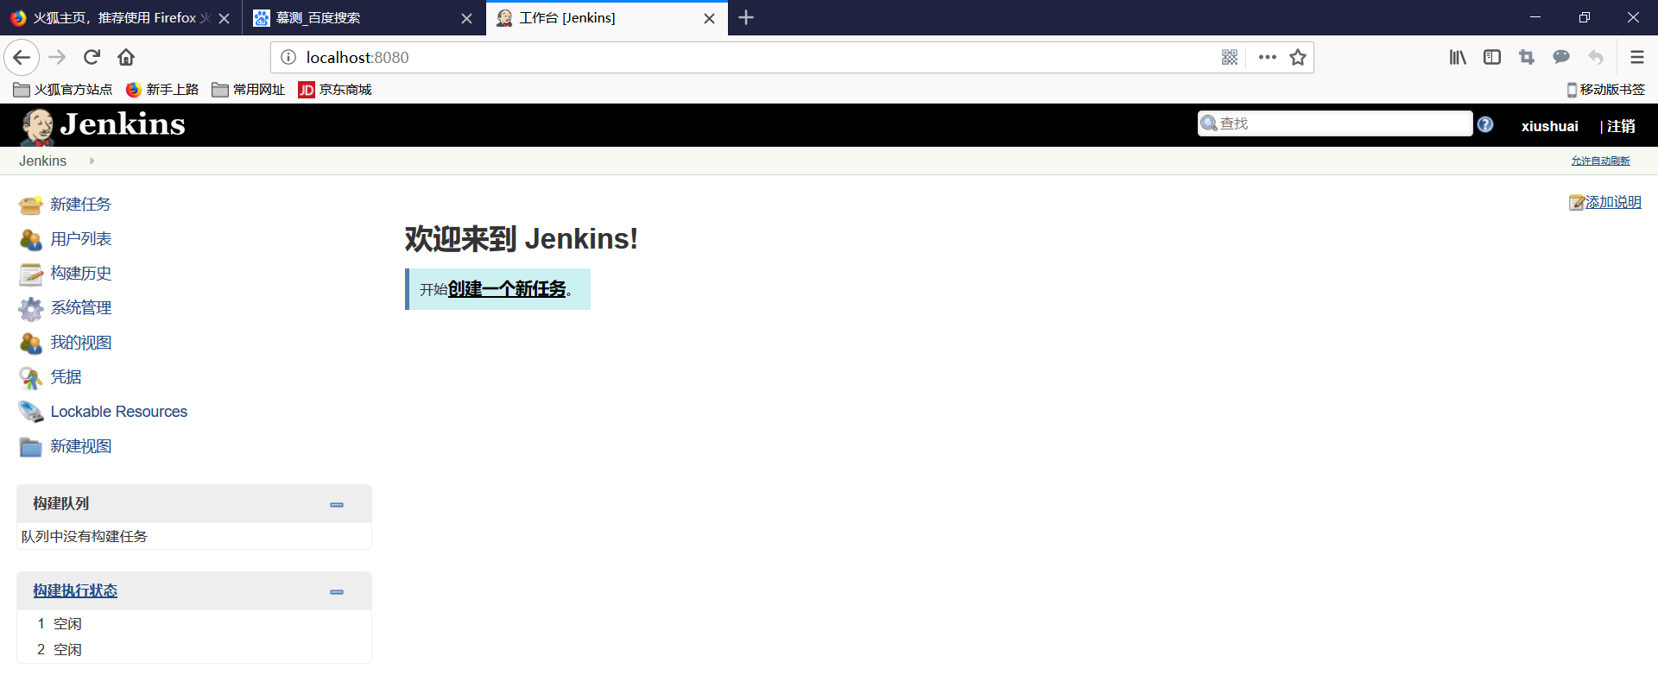This screenshot has height=694, width=1658.
Task: Click the 新建任务 package icon
Action: (31, 205)
